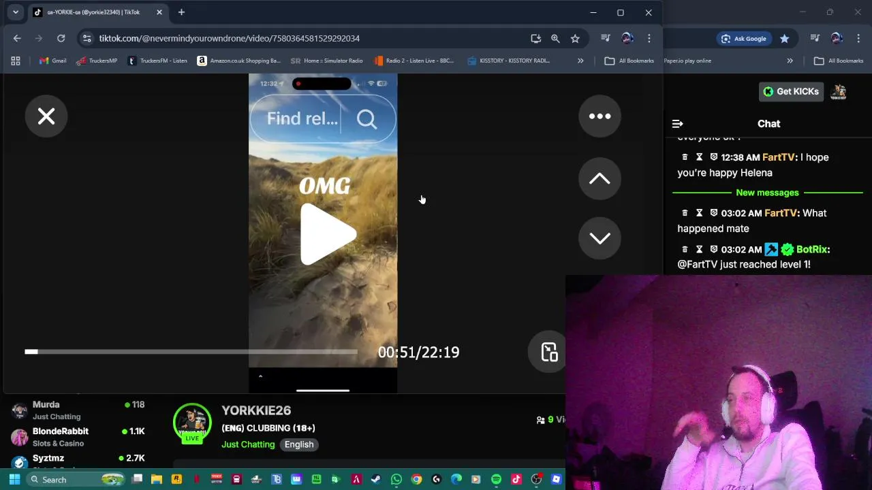Go back in the TikTok browser window
Viewport: 872px width, 490px height.
pyautogui.click(x=17, y=38)
